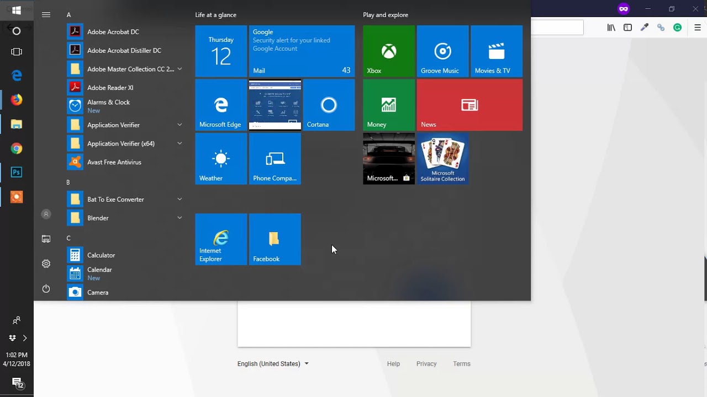
Task: Click the Terms link
Action: pos(462,364)
